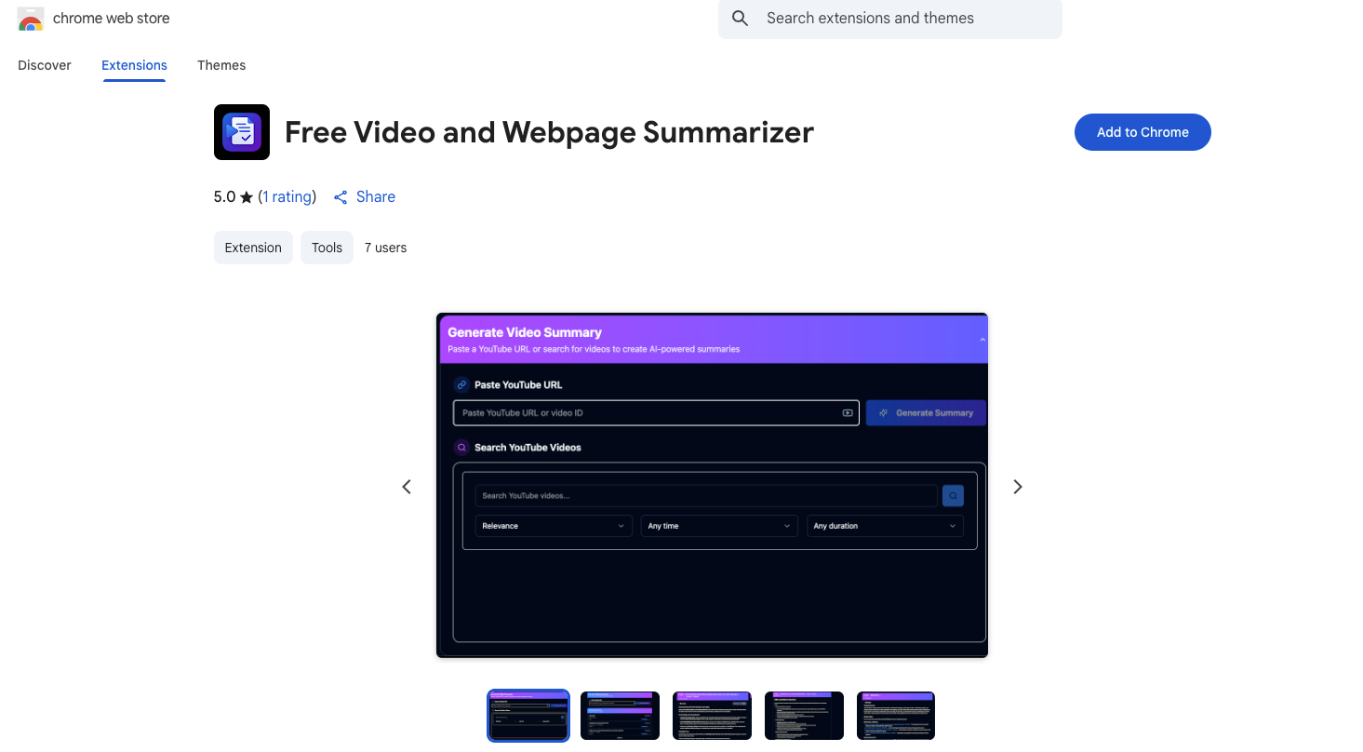Open the Any duration filter dropdown
The height and width of the screenshot is (752, 1363).
coord(884,526)
